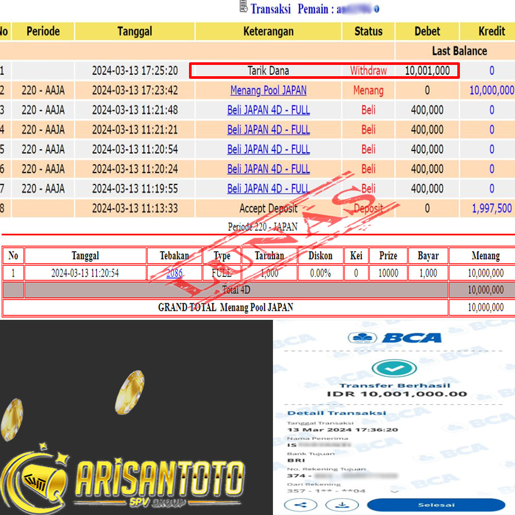This screenshot has width=515, height=515.
Task: Click the transaction document icon beside title
Action: coord(244,6)
